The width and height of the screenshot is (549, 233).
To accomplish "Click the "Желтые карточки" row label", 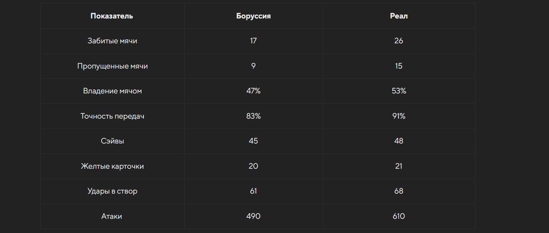I will click(112, 166).
